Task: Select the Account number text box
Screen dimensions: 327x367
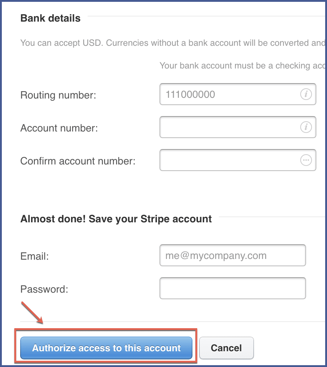Action: (238, 127)
